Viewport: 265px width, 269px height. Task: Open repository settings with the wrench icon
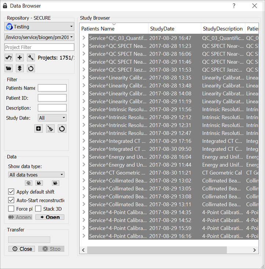click(31, 58)
